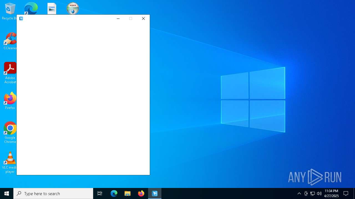Focus the taskbar search box
Image resolution: width=355 pixels, height=199 pixels.
[x=53, y=193]
